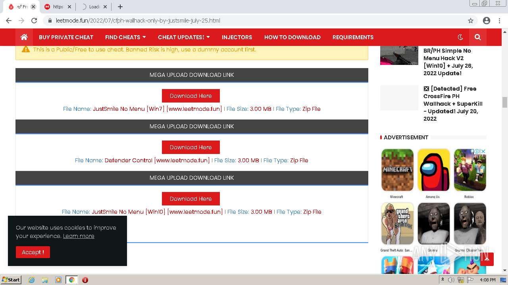508x285 pixels.
Task: Open INJECTORS page
Action: [x=237, y=37]
